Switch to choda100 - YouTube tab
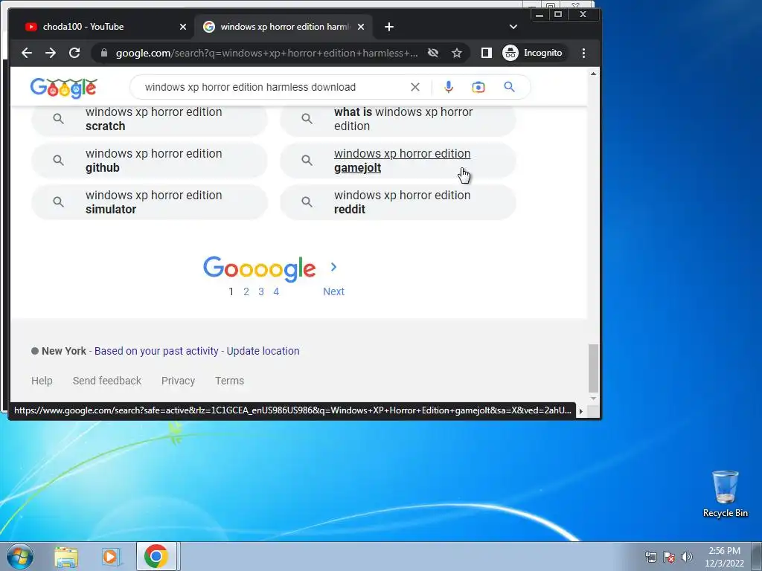The image size is (762, 571). 106,27
